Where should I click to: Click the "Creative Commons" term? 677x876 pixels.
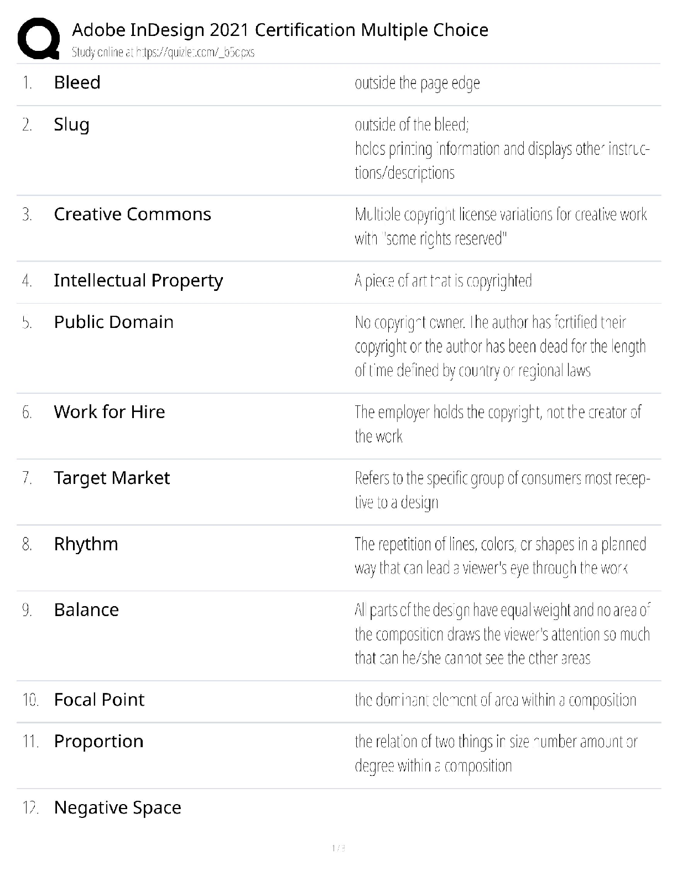tap(132, 214)
